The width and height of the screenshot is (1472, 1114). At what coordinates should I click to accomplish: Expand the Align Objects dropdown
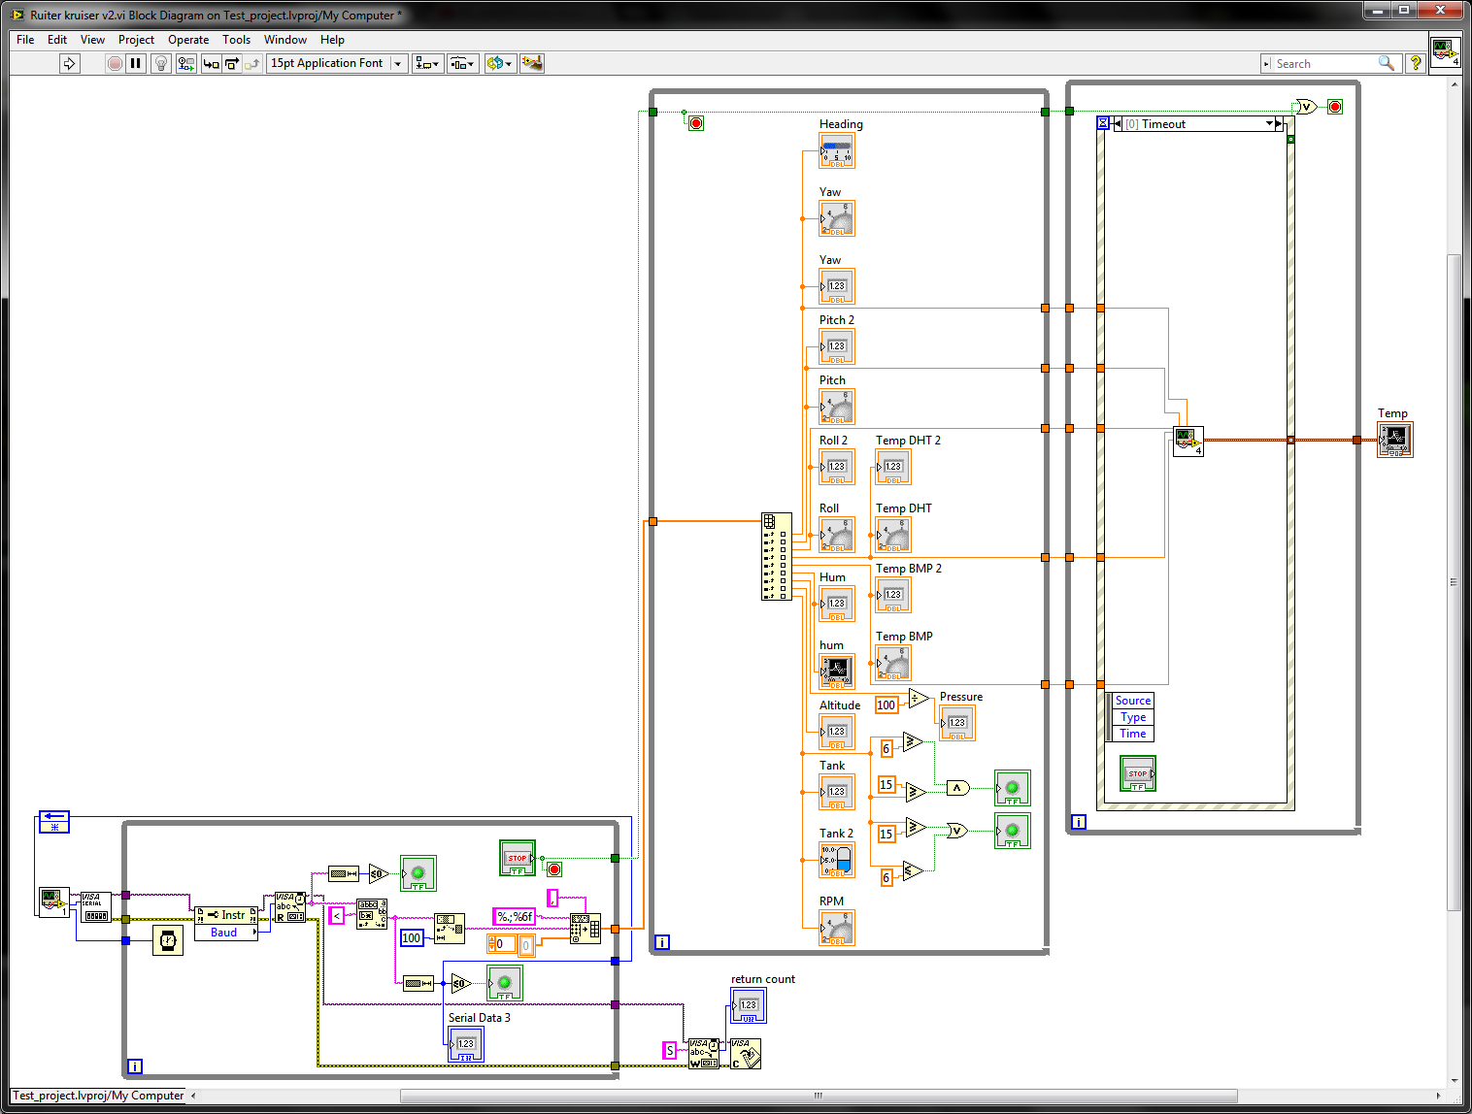(427, 63)
